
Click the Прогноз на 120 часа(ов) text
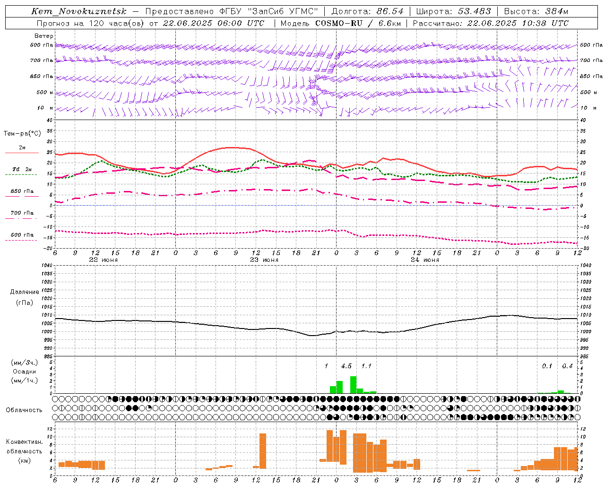(x=91, y=23)
